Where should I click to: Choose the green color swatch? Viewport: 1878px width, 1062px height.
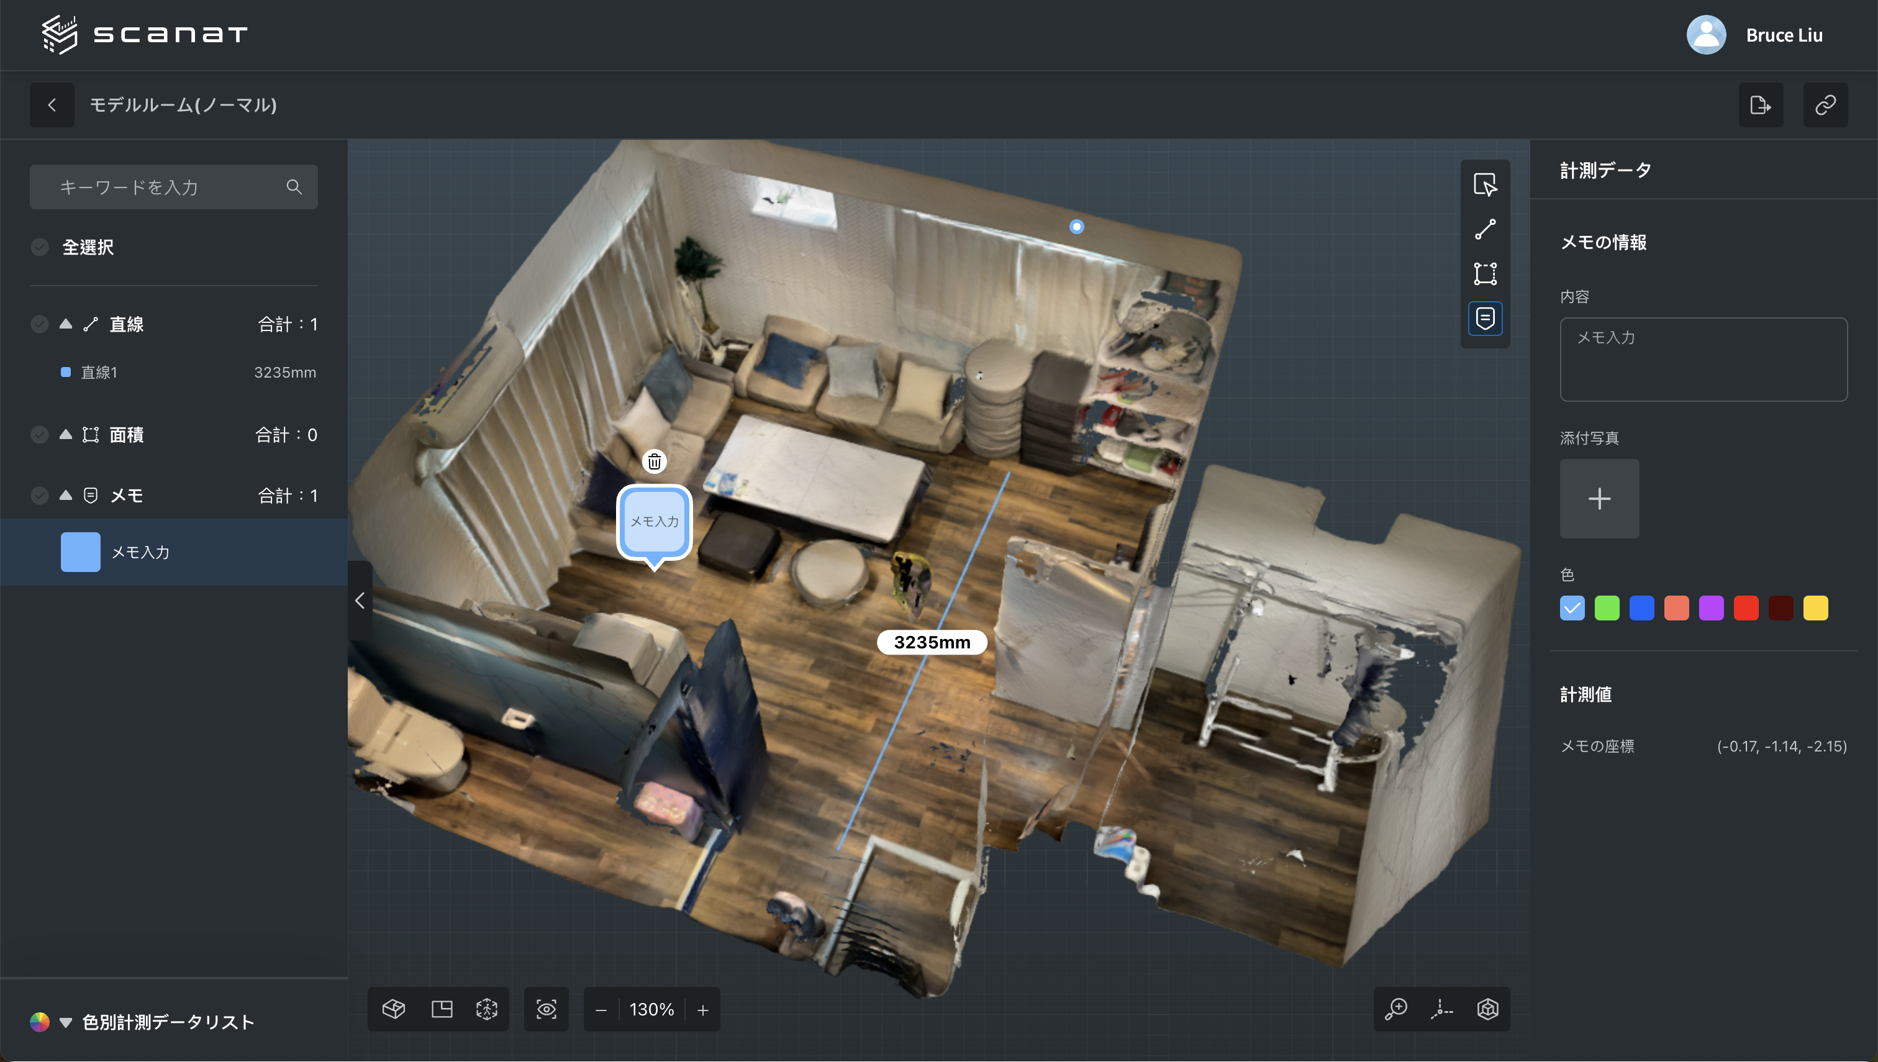1607,607
